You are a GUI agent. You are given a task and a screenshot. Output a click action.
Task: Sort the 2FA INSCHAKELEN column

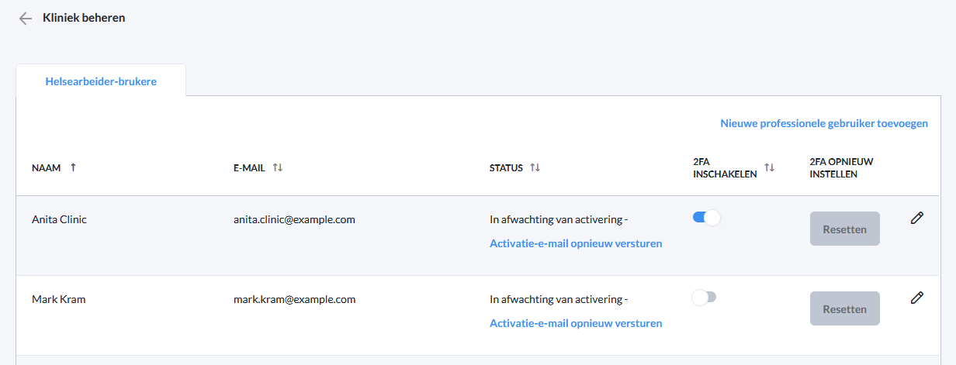pyautogui.click(x=769, y=167)
